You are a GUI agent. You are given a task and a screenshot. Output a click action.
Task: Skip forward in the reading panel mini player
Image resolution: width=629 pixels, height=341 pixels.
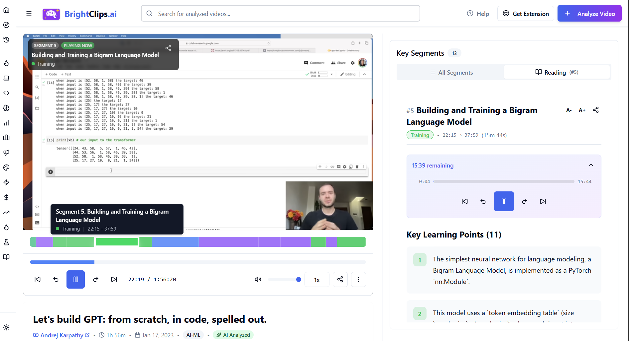coord(525,201)
